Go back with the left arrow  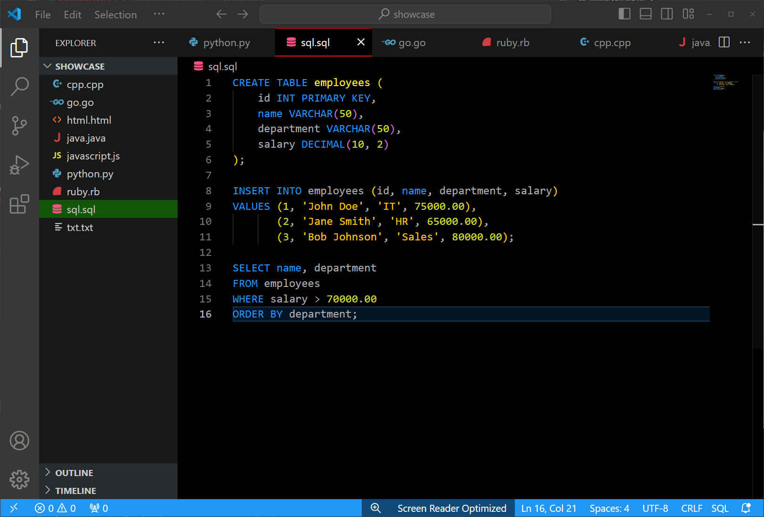point(221,14)
